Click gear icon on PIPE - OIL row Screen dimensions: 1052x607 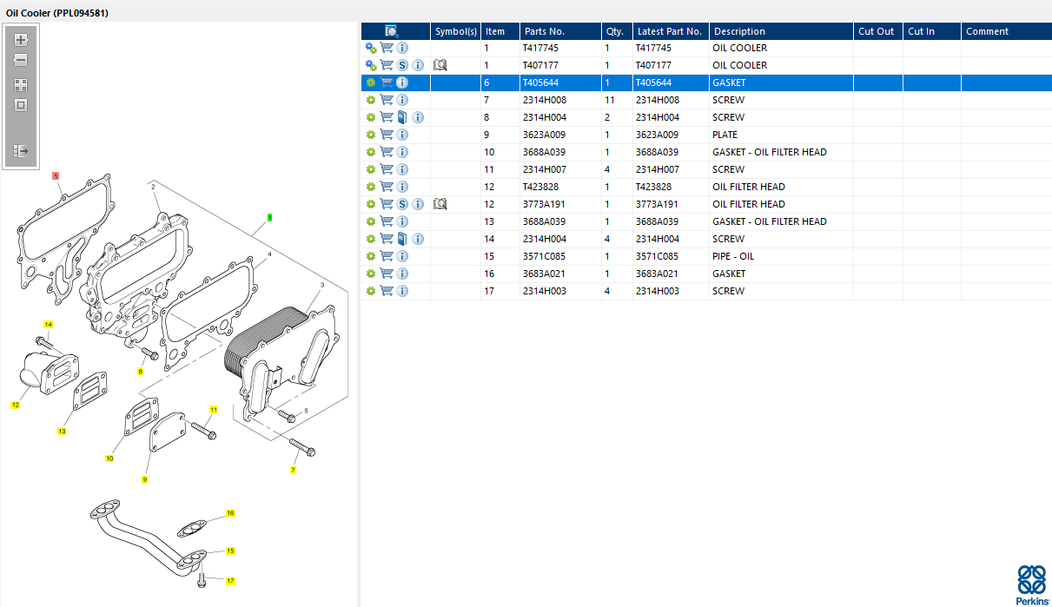[371, 256]
